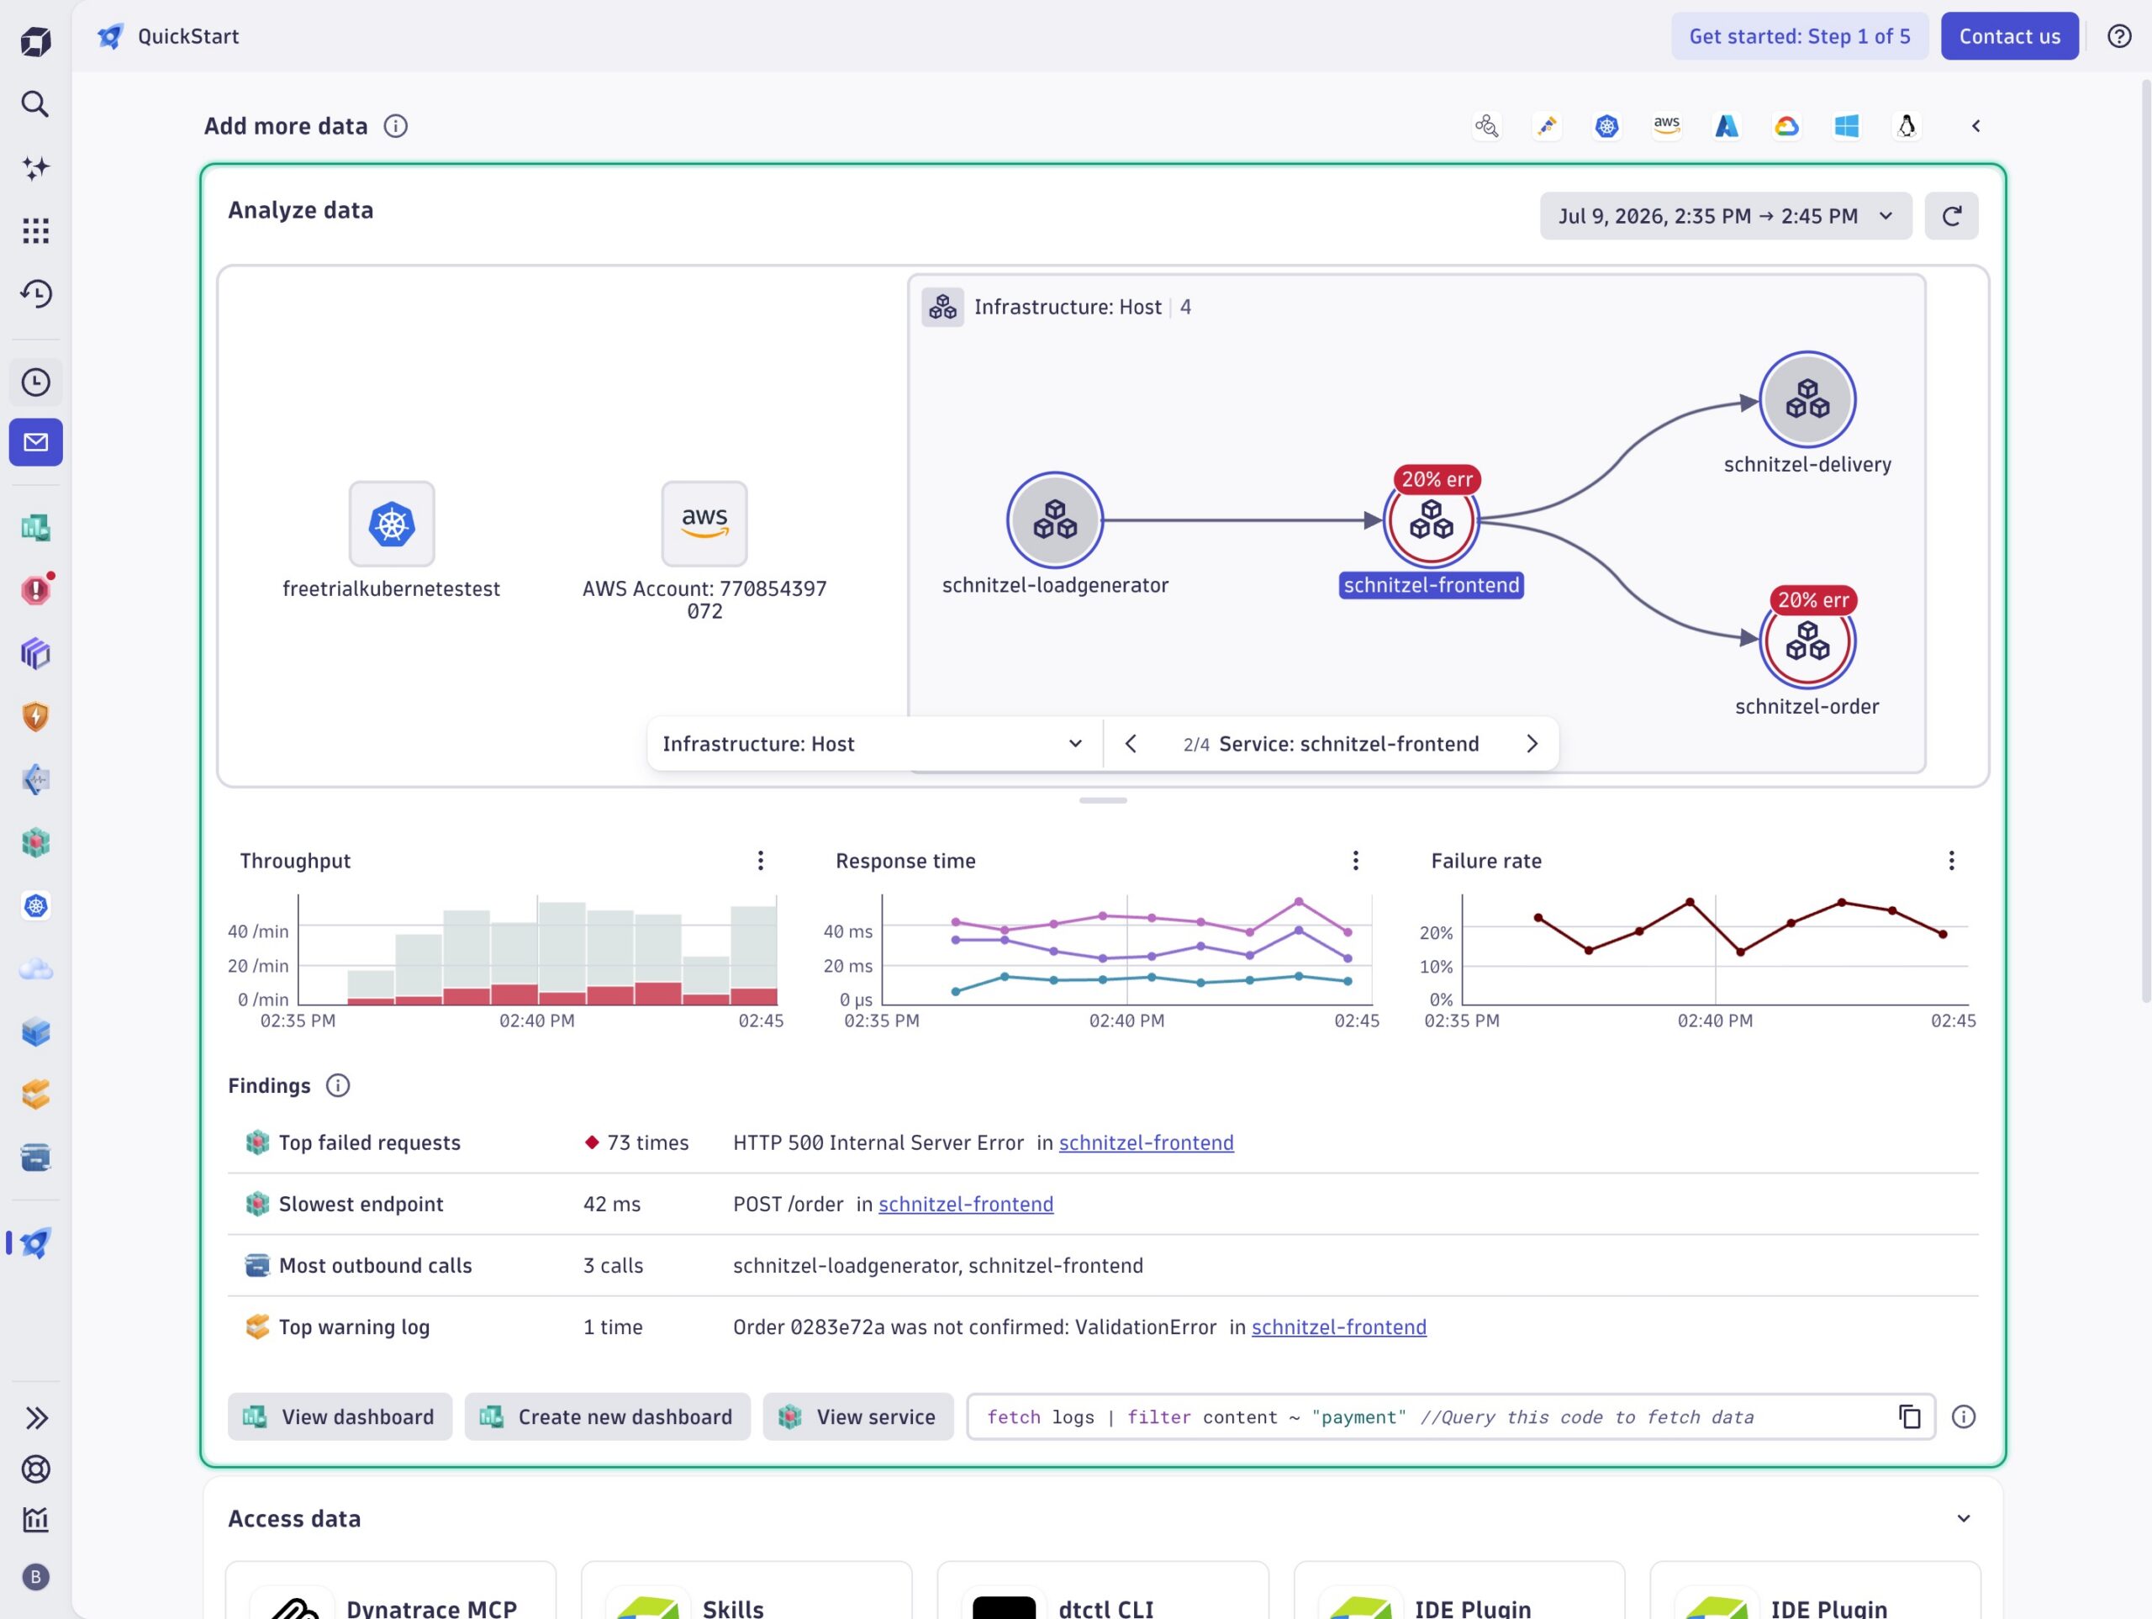Choose the Linux penguin data source icon
2152x1619 pixels.
(x=1906, y=125)
